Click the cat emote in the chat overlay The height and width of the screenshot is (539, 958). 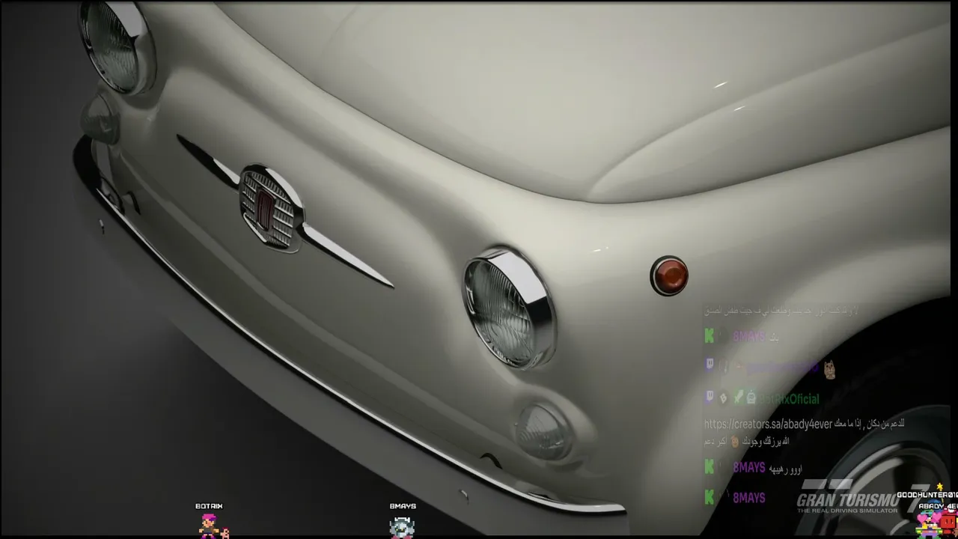point(829,368)
